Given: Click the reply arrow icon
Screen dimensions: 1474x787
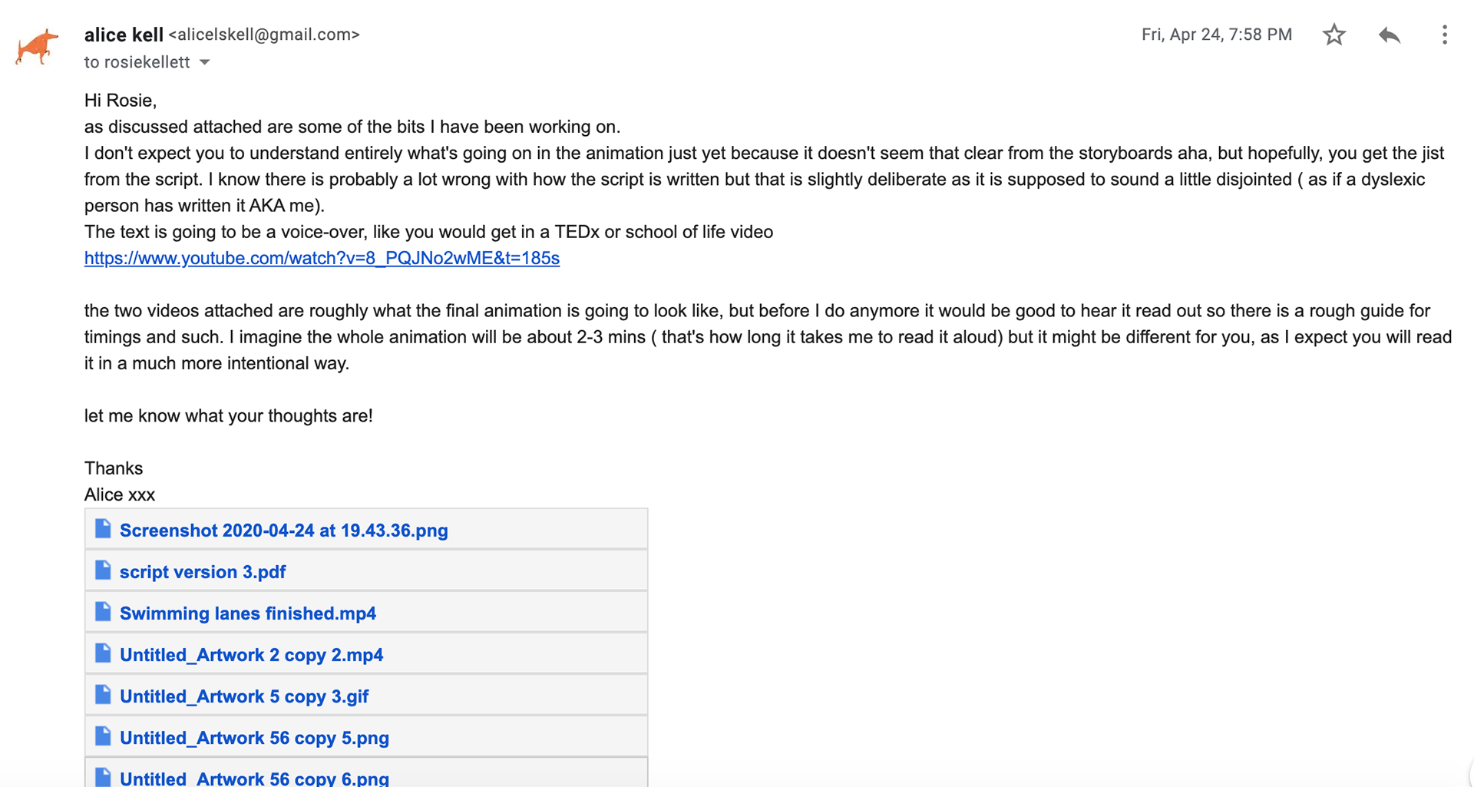Looking at the screenshot, I should pos(1390,35).
